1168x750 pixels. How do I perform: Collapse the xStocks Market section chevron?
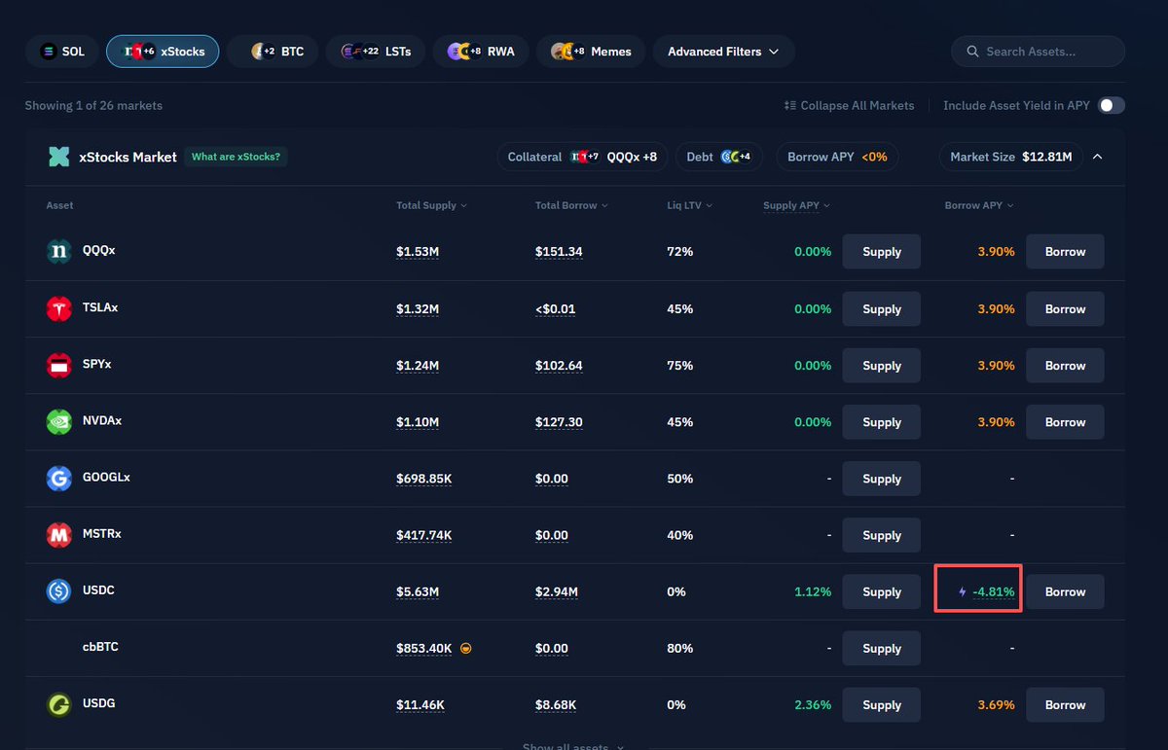point(1098,157)
